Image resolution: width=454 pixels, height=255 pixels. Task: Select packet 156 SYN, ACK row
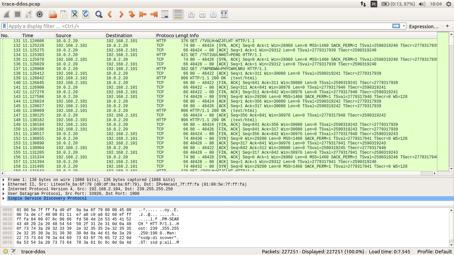tap(219, 157)
